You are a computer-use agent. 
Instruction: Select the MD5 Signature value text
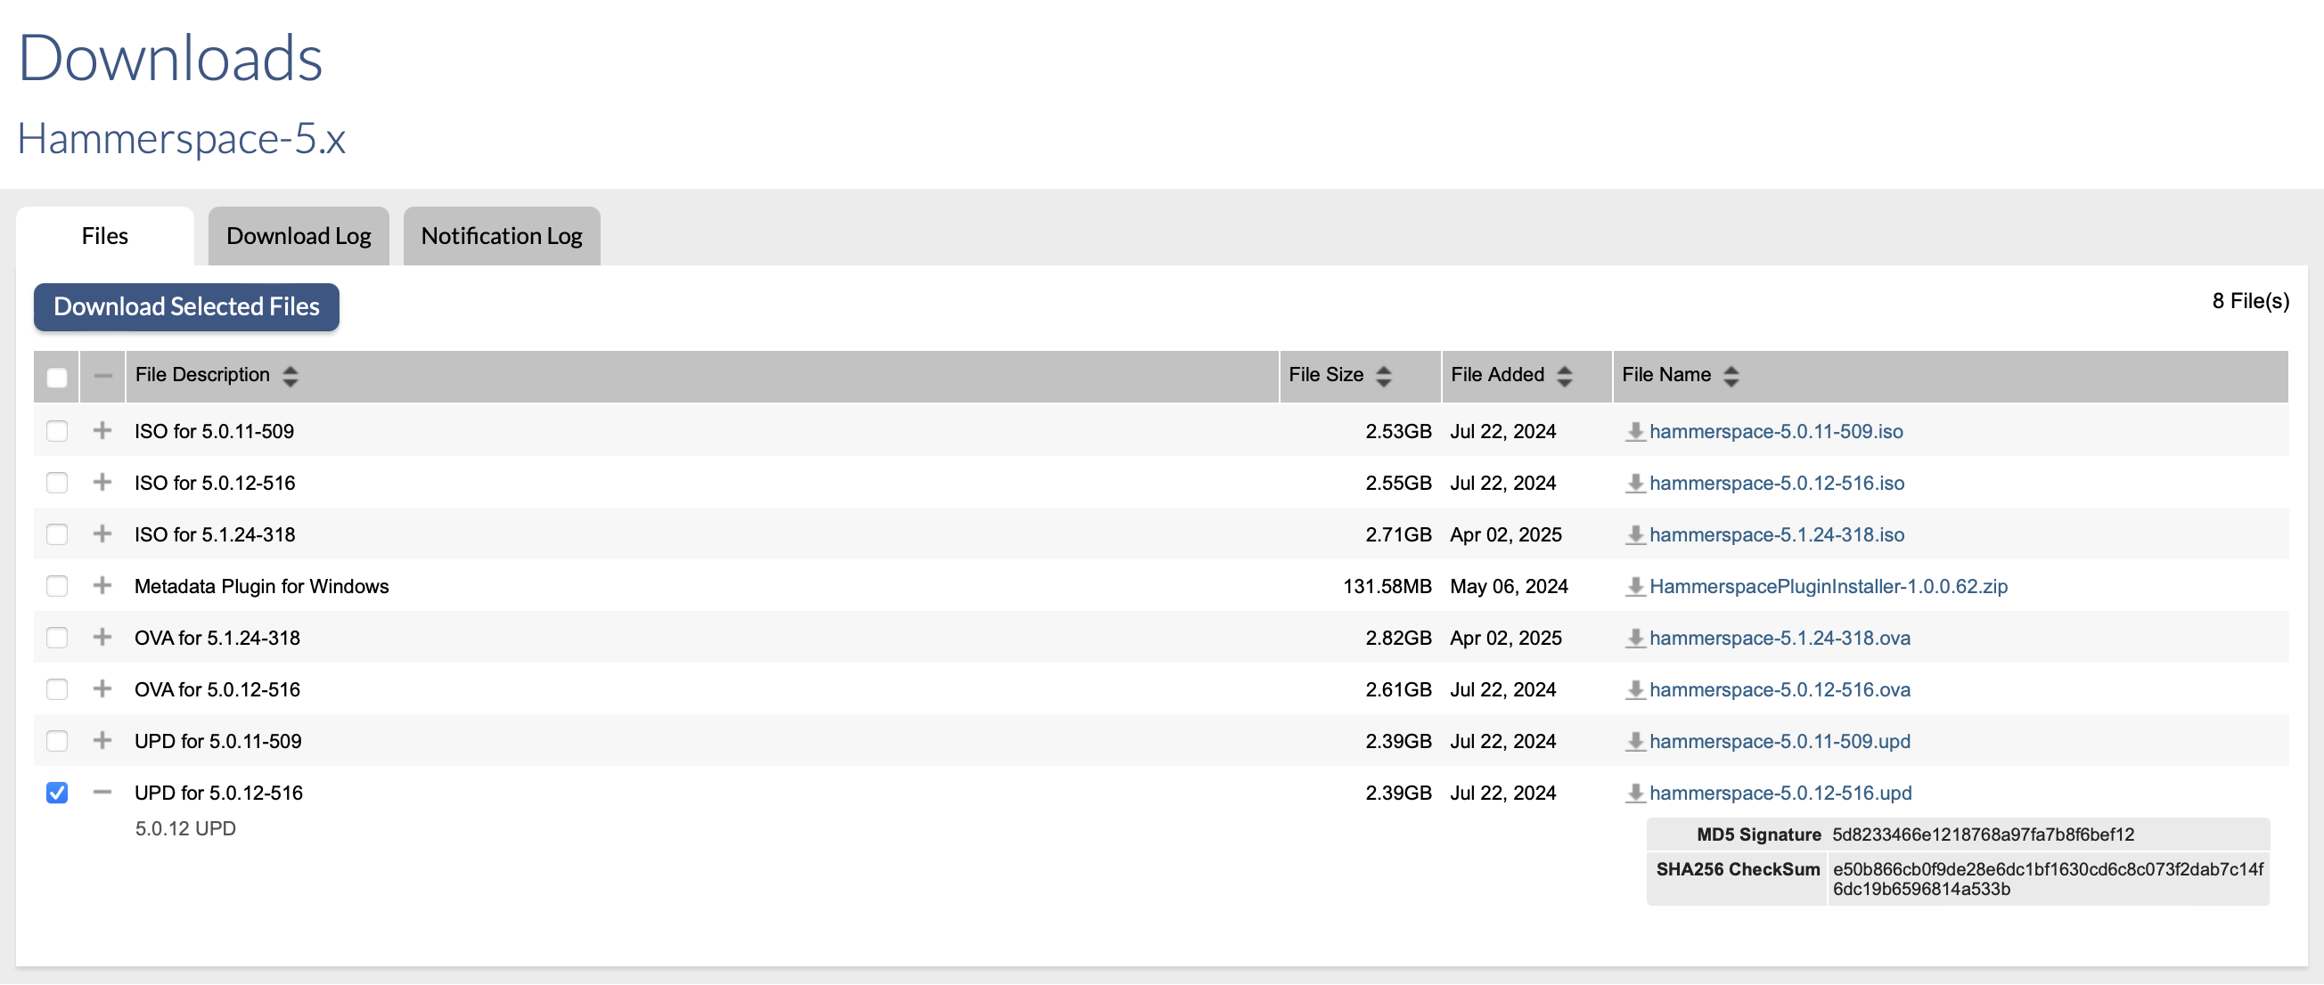pyautogui.click(x=1983, y=835)
